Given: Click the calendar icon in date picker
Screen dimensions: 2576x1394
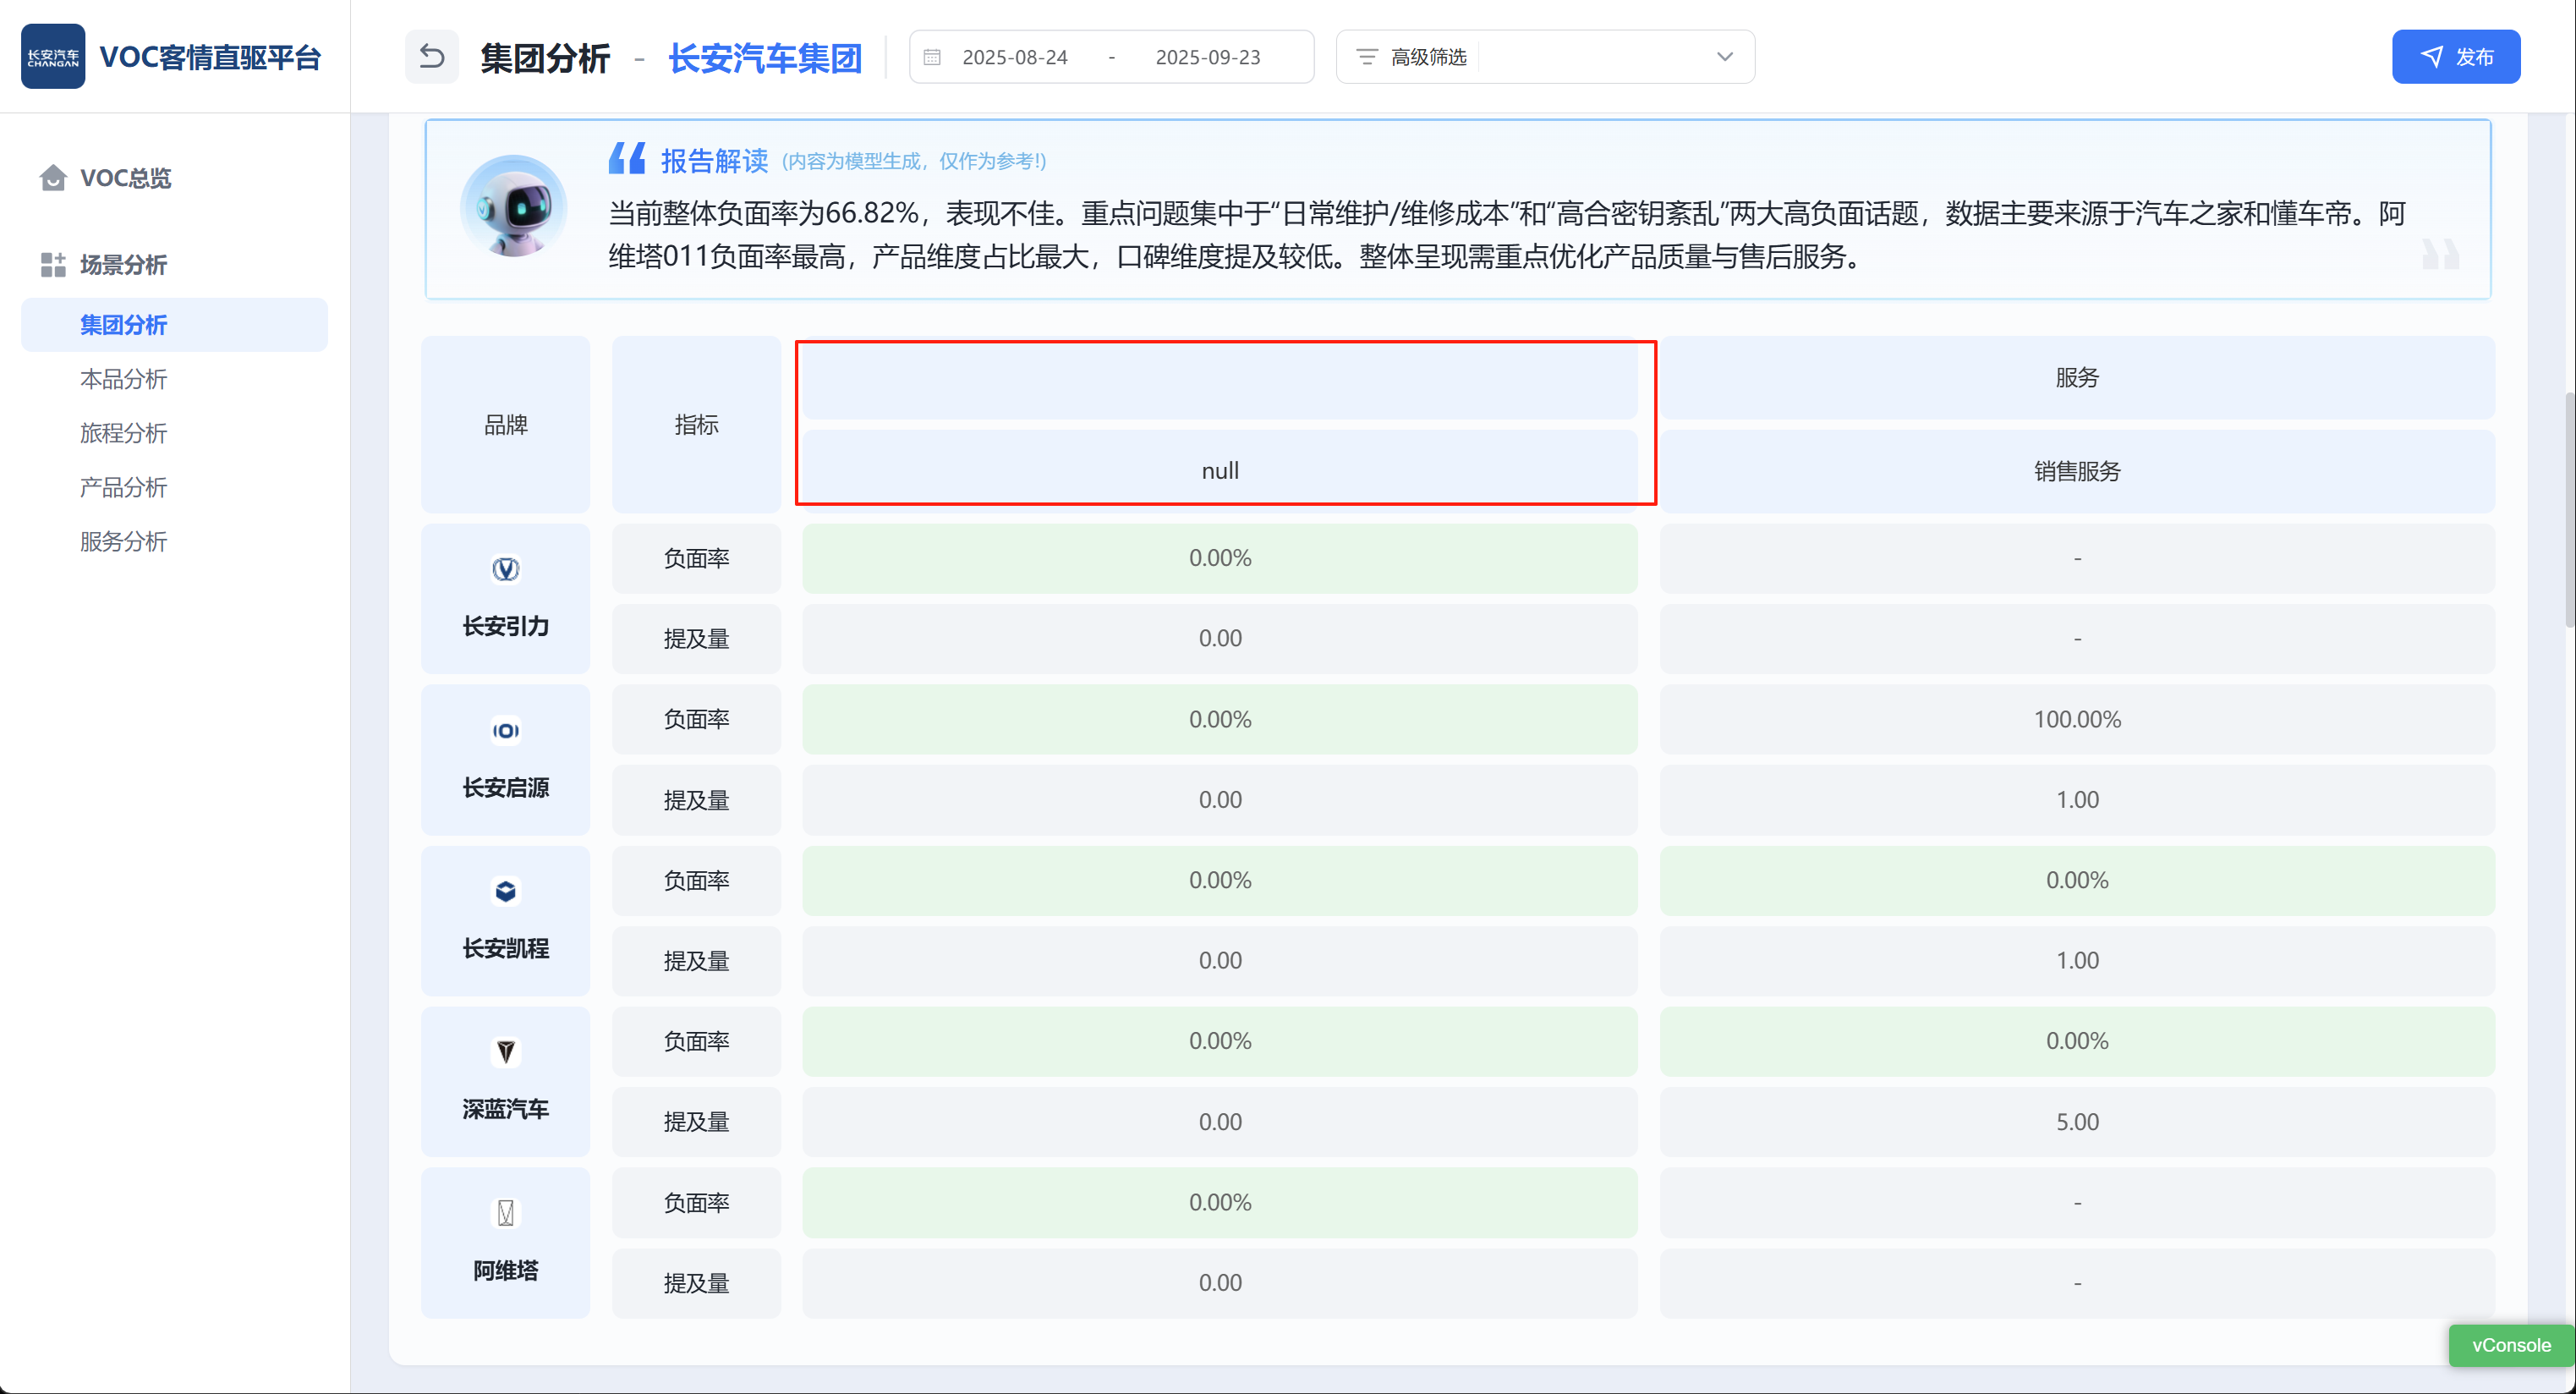Looking at the screenshot, I should [932, 57].
